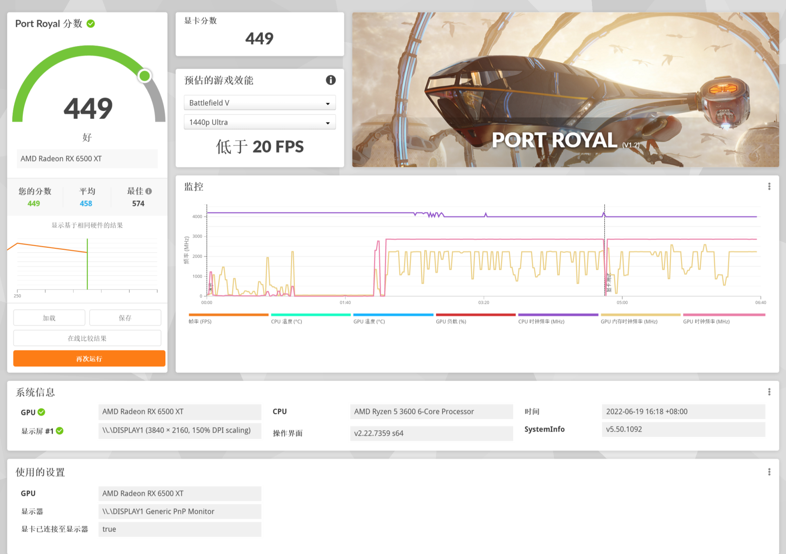The height and width of the screenshot is (554, 786).
Task: Click the 保存 button
Action: [x=125, y=318]
